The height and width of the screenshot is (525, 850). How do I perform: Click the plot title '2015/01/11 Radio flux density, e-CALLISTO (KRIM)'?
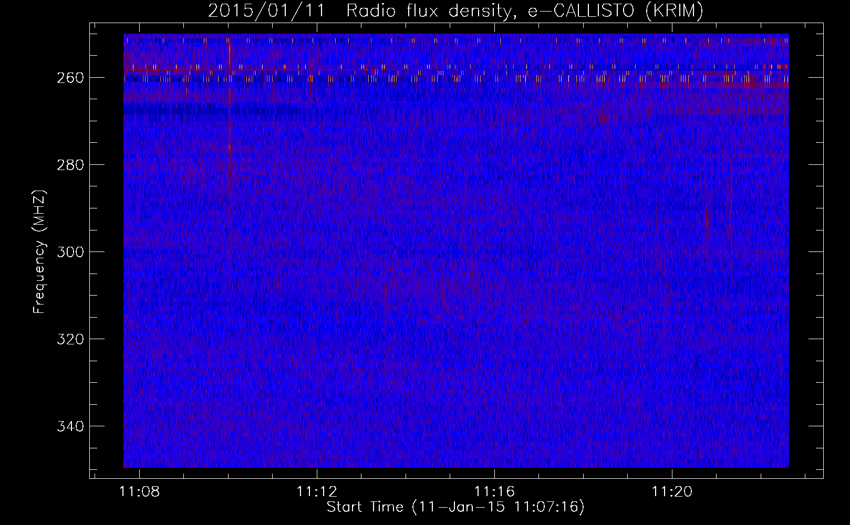click(455, 10)
